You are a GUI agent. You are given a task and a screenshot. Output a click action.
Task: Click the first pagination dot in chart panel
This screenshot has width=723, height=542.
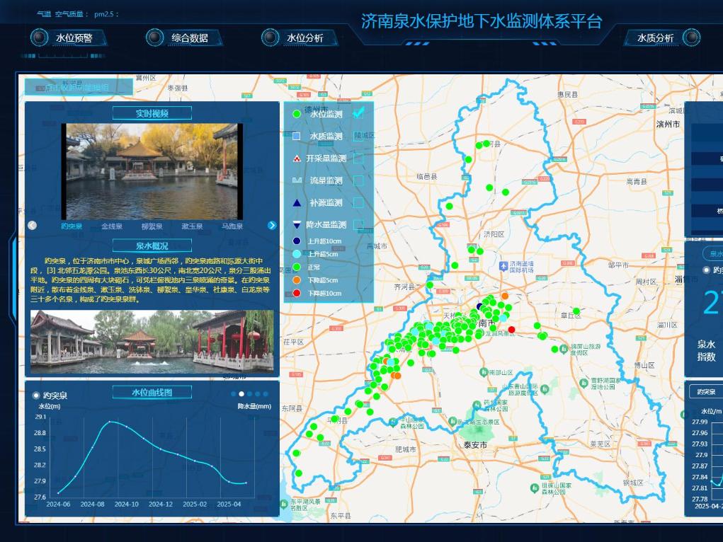coord(234,394)
